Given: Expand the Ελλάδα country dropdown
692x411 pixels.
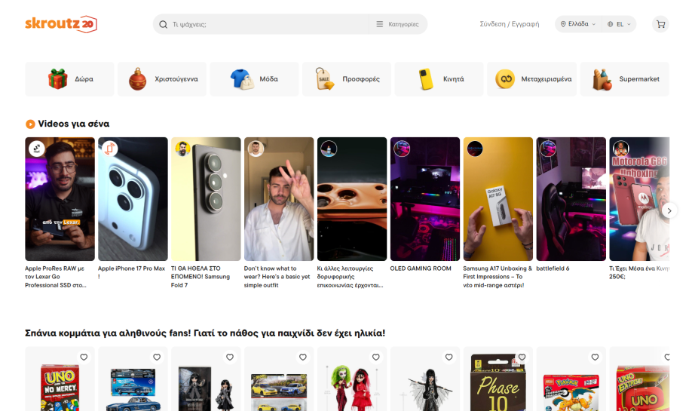Looking at the screenshot, I should click(x=578, y=24).
